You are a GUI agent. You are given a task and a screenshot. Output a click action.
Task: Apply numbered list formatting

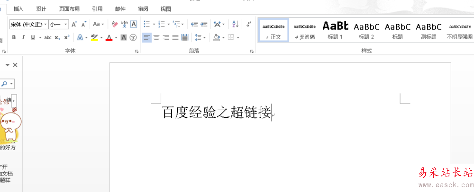coord(162,24)
